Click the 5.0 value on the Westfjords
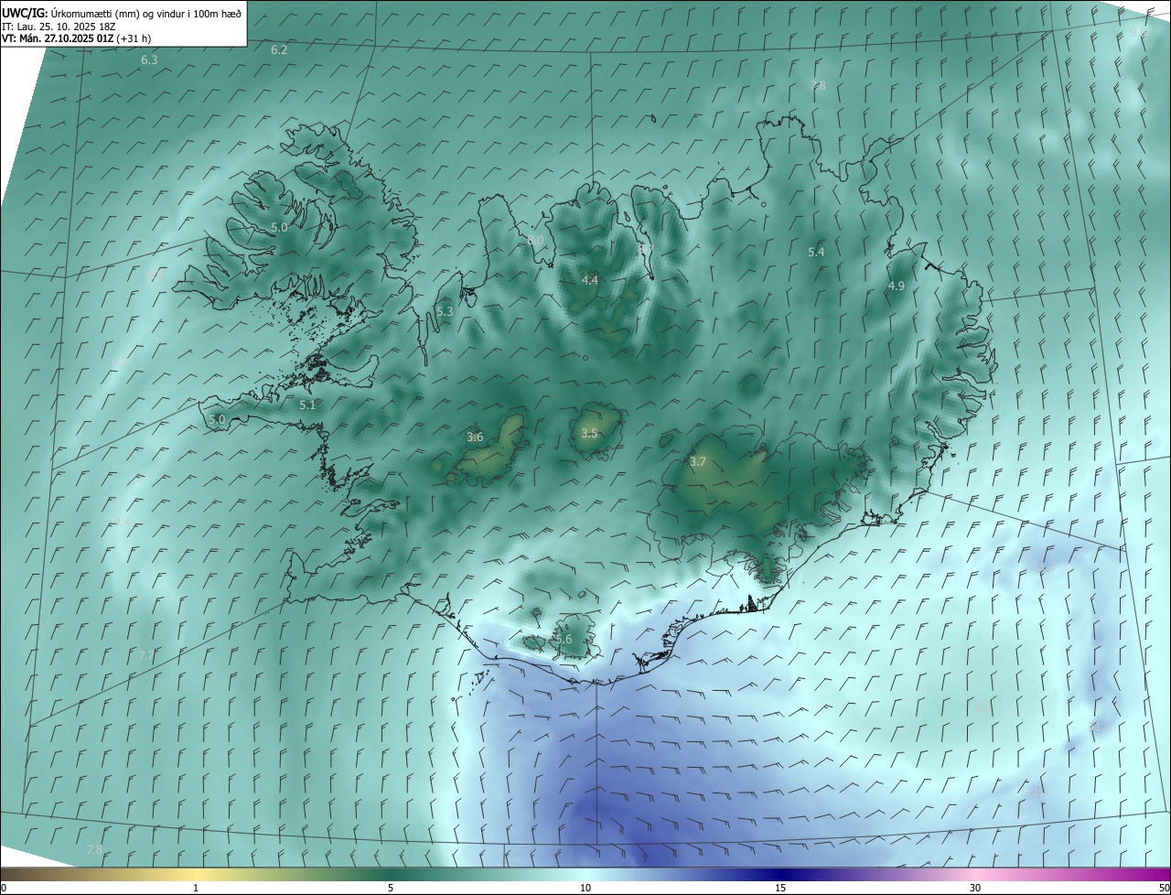 point(279,227)
